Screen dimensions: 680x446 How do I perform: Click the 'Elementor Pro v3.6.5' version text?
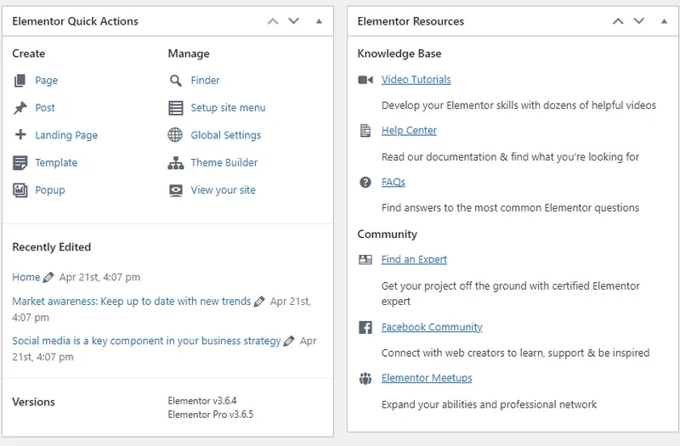point(210,415)
